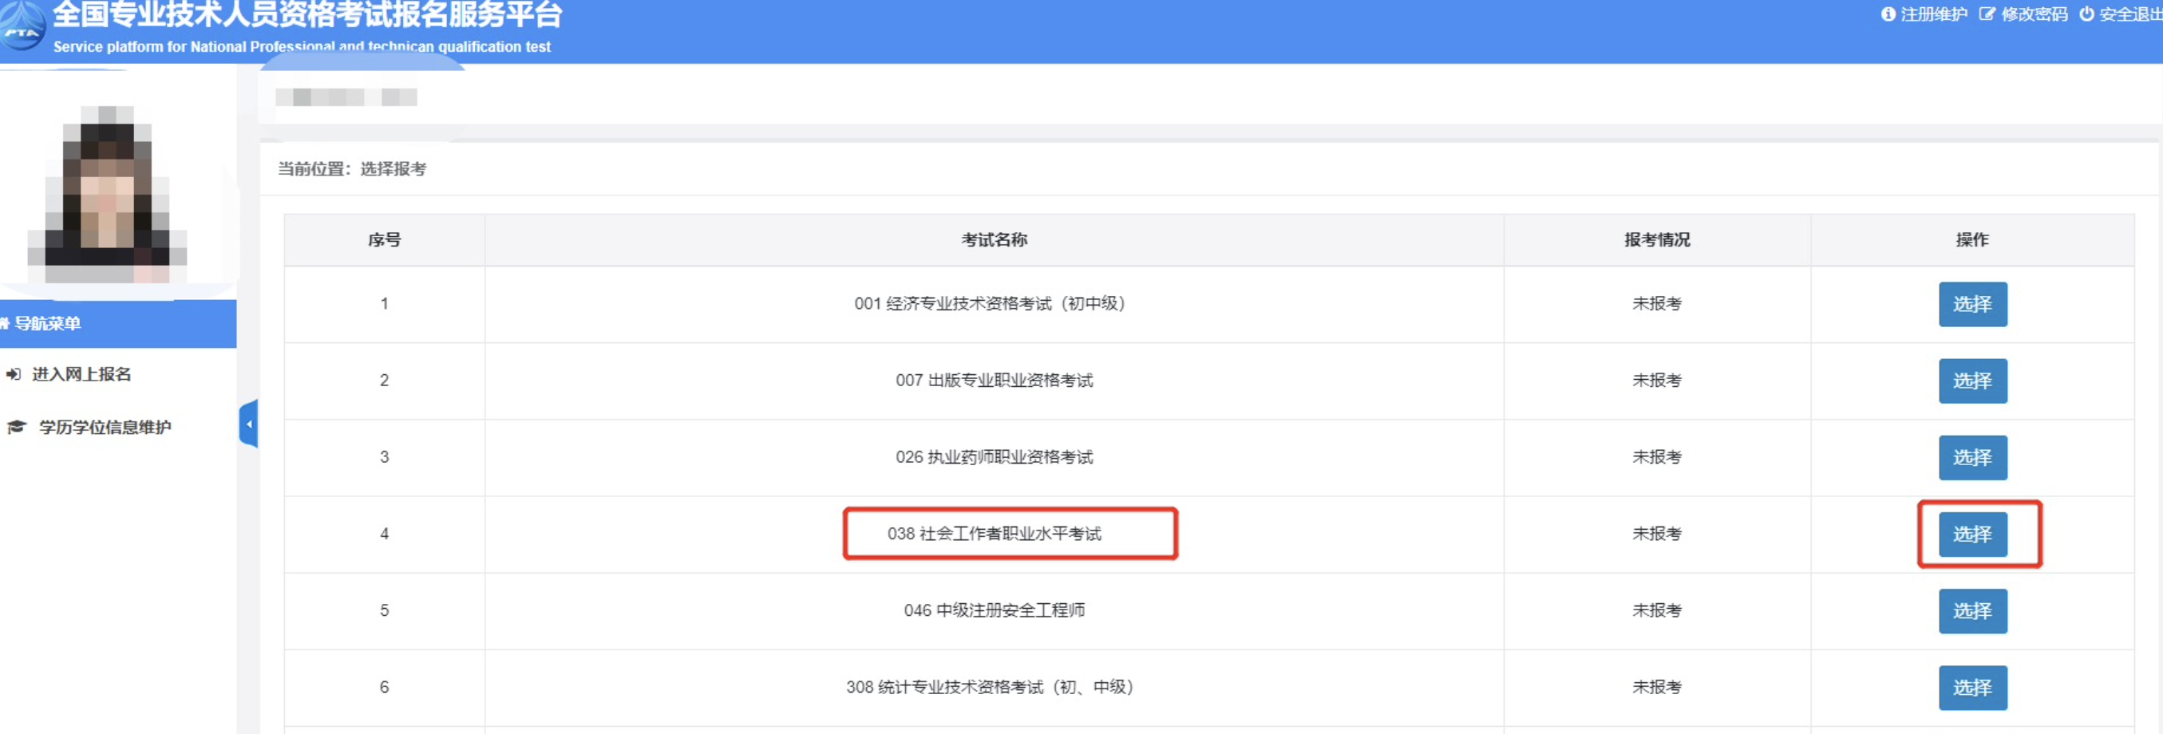
Task: Click the 038 社会工作者职业水平考试 exam name
Action: pyautogui.click(x=994, y=534)
